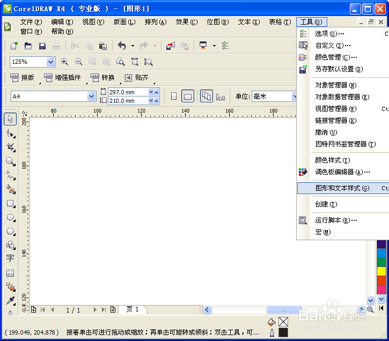Image resolution: width=389 pixels, height=341 pixels.
Task: Select the Pick tool arrow
Action: 10,119
